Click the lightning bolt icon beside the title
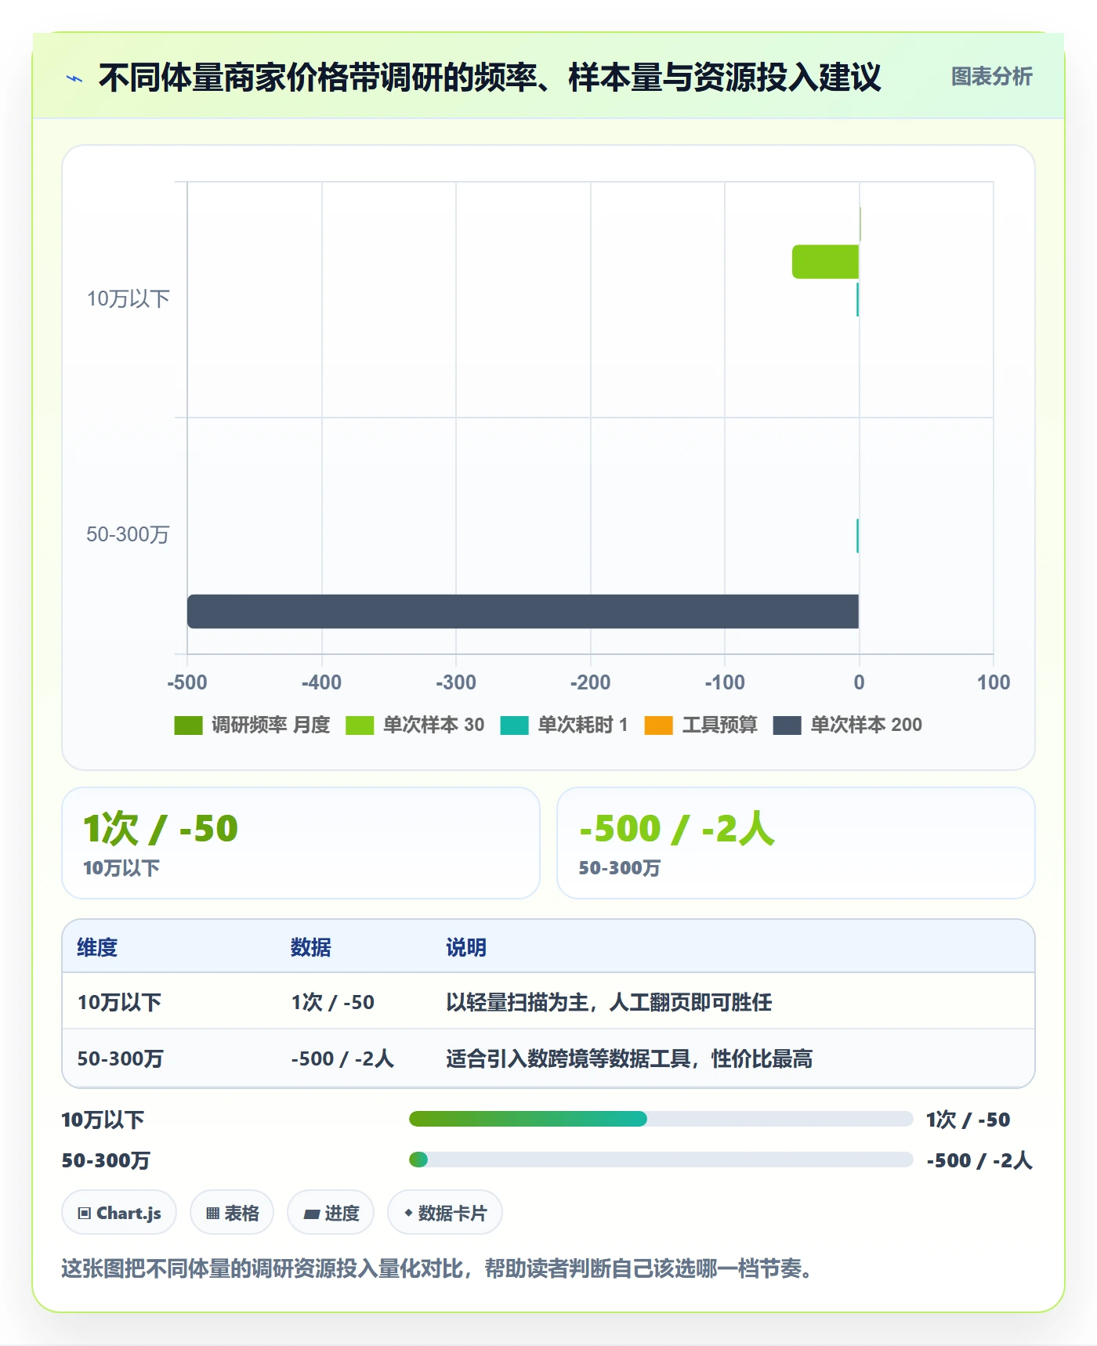 74,78
